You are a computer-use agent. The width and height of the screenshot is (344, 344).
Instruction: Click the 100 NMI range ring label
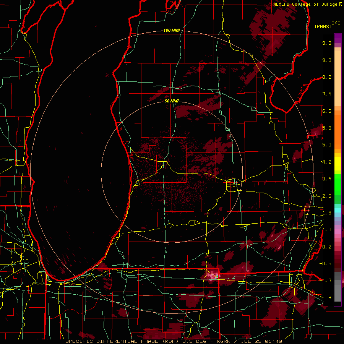172,30
